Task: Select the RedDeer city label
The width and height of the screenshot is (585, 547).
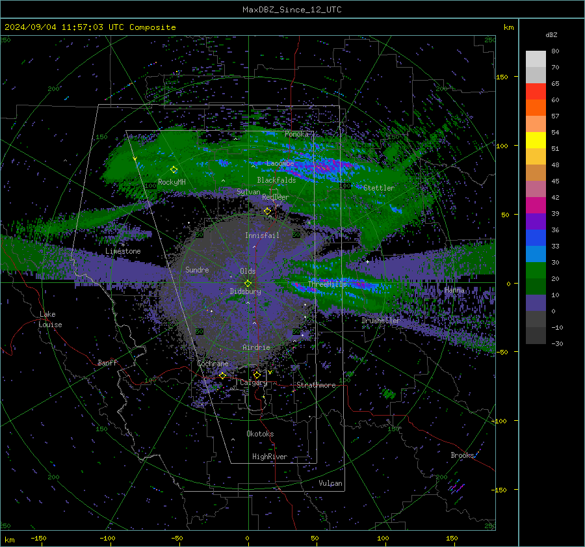Action: coord(276,197)
